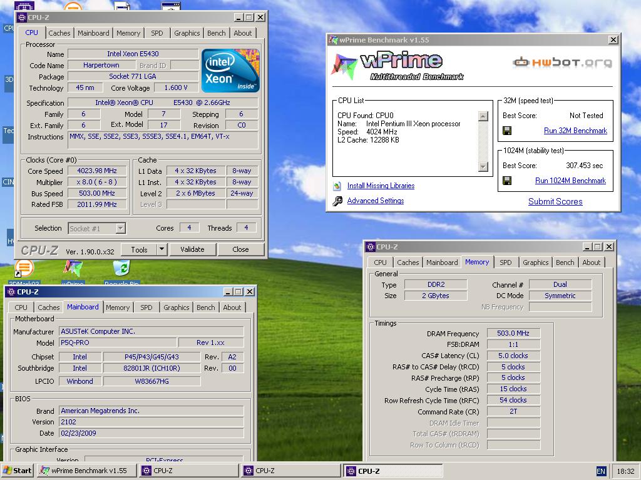The width and height of the screenshot is (641, 480).
Task: Open Graphics tab in Memory CPU-Z window
Action: point(536,262)
